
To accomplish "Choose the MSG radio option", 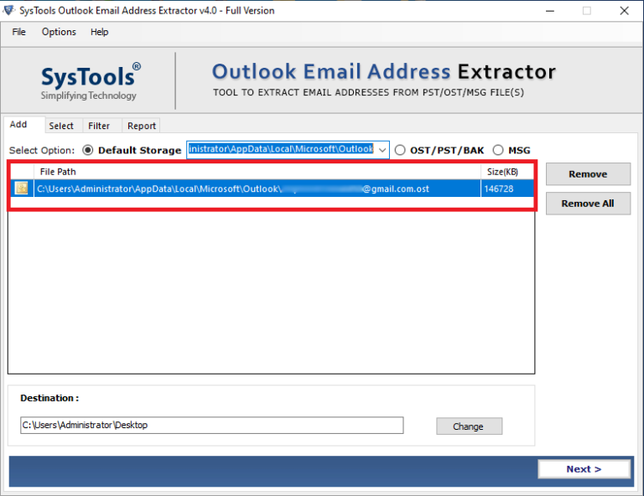I will click(x=498, y=150).
